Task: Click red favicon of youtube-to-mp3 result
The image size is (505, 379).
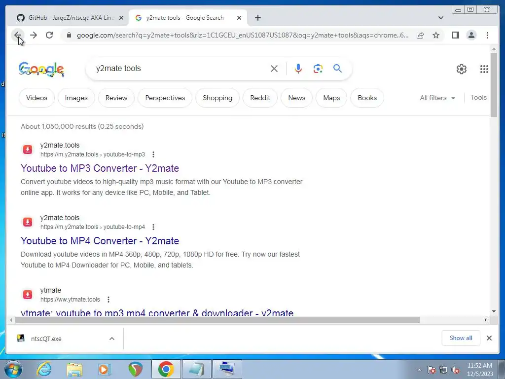Action: (x=28, y=150)
